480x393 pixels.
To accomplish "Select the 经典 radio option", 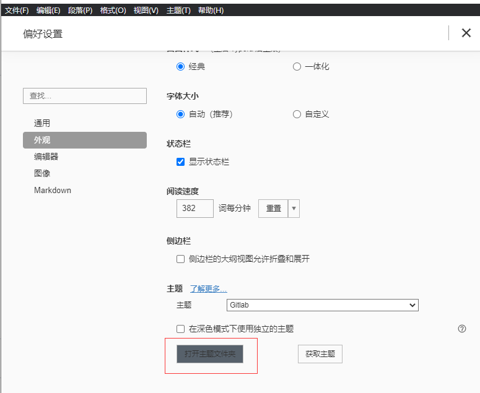I will pyautogui.click(x=181, y=66).
